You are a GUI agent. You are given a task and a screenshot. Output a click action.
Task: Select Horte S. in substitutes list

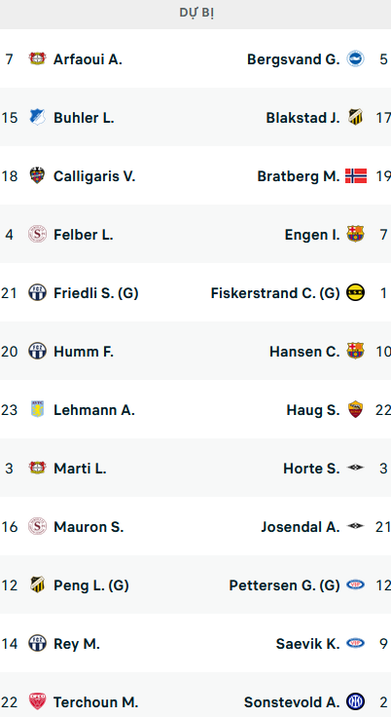[311, 469]
